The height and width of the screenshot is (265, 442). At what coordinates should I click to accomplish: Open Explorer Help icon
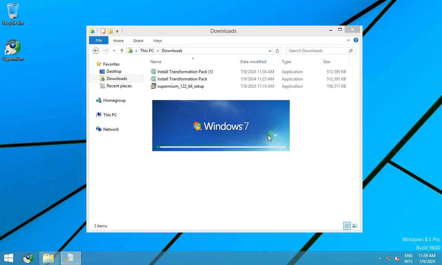tap(356, 40)
